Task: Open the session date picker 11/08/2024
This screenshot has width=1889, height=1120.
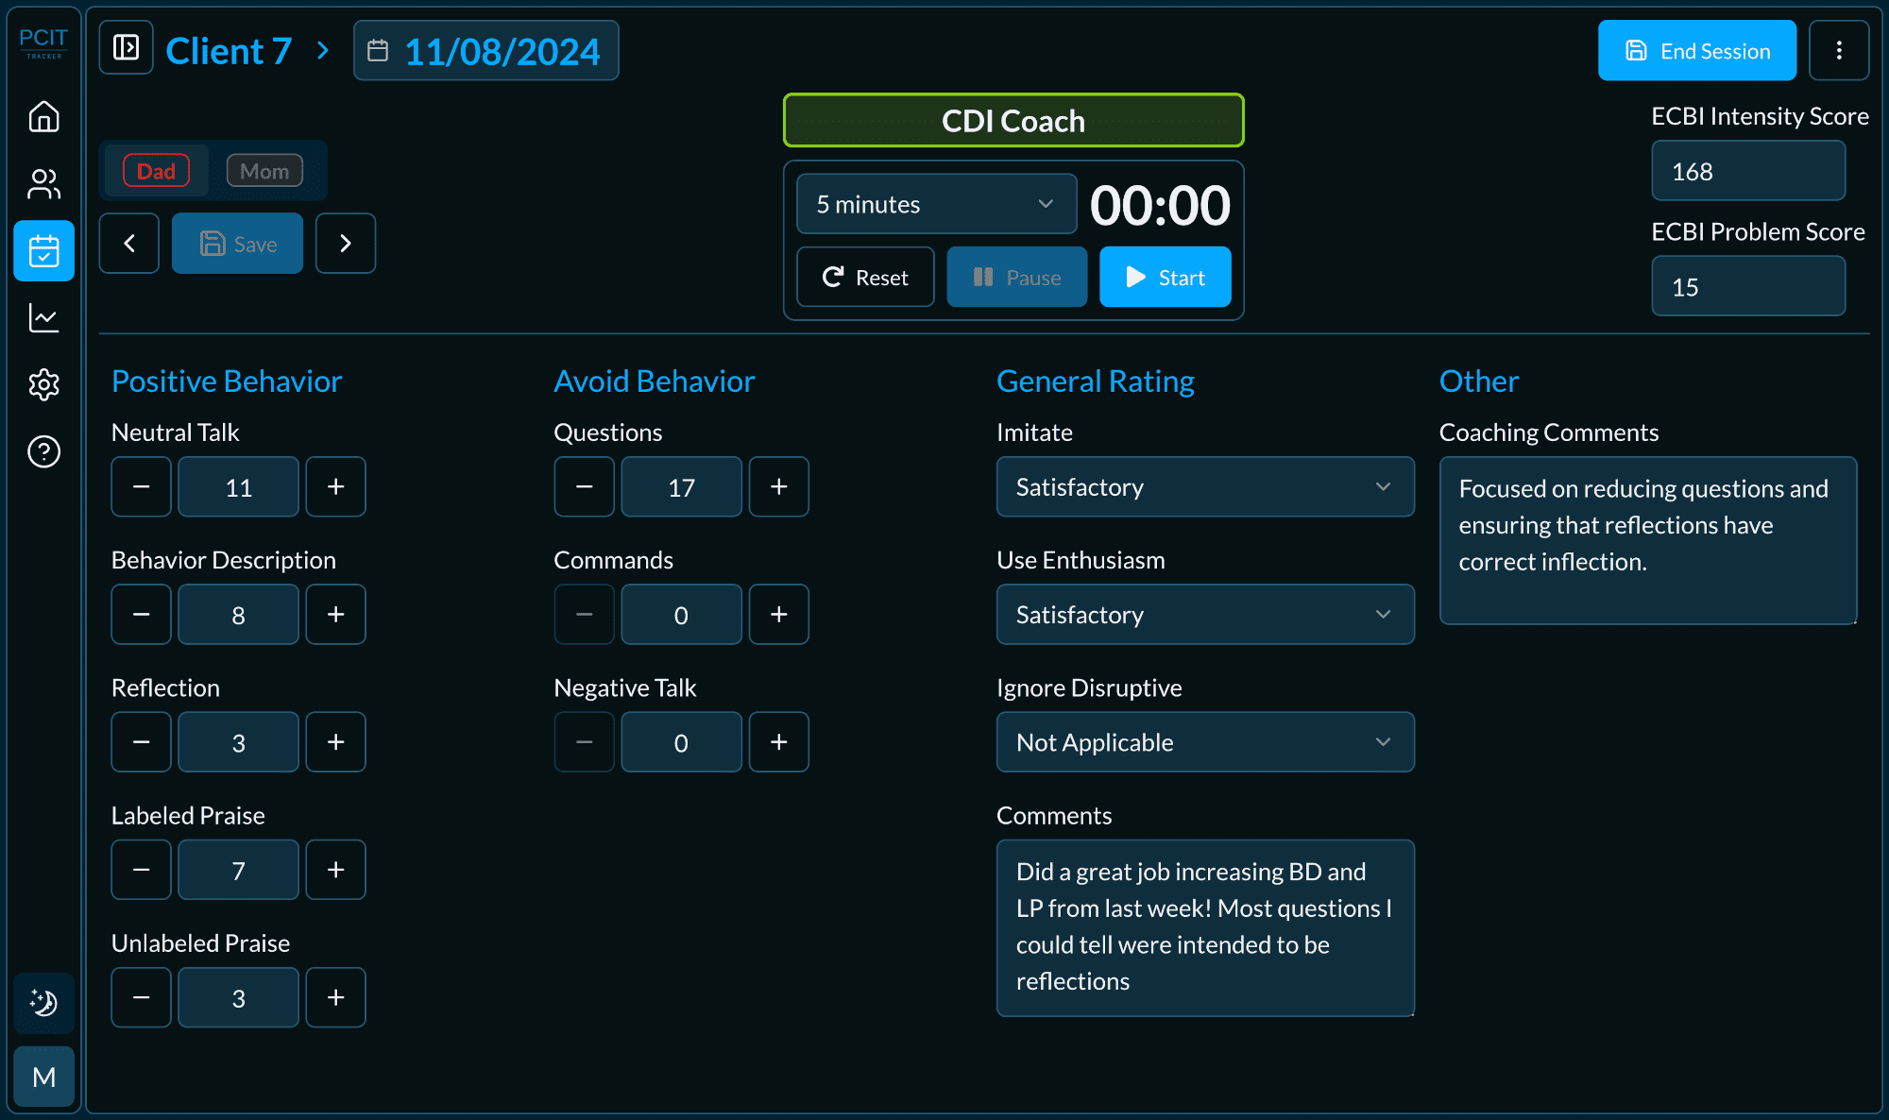Action: [486, 51]
